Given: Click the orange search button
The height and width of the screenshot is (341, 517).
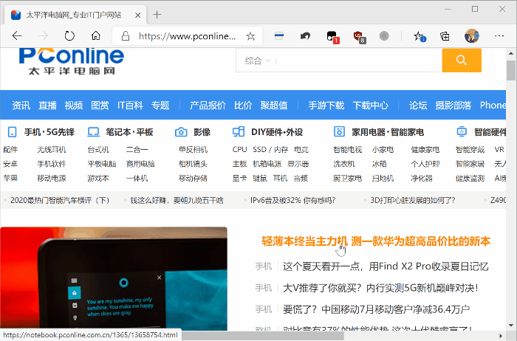Looking at the screenshot, I should click(x=462, y=61).
